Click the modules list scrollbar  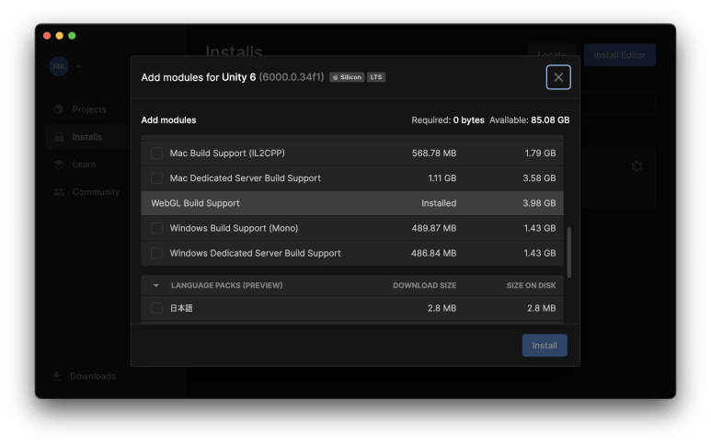click(x=569, y=253)
